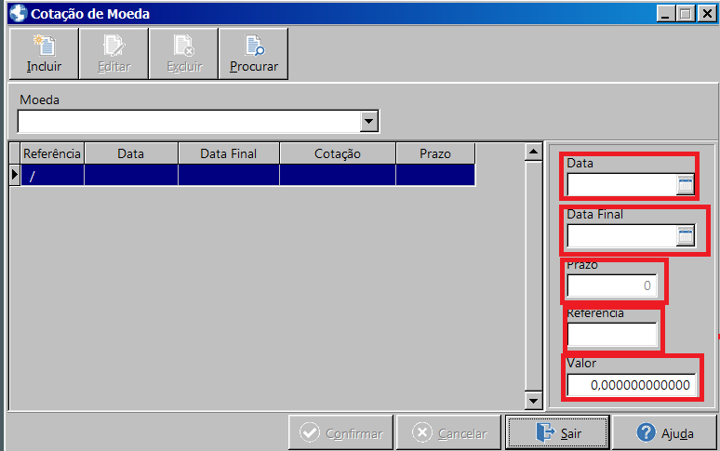Focus the Referência input on the right panel
The height and width of the screenshot is (451, 720).
tap(612, 335)
